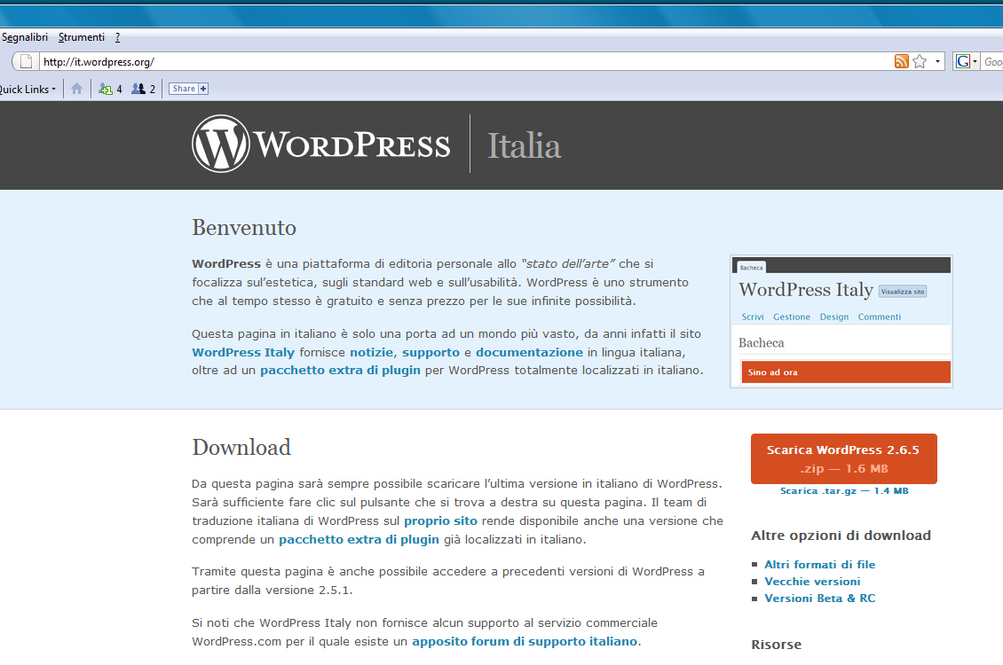This screenshot has height=665, width=1003.
Task: Focus the URL address field
Action: click(466, 61)
